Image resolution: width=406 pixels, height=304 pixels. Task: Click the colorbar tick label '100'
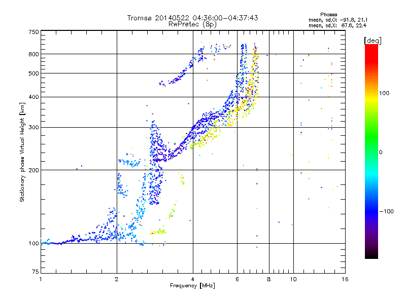[x=384, y=93]
